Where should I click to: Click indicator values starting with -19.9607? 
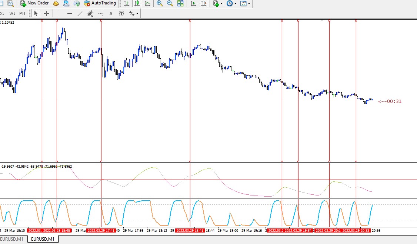36,166
